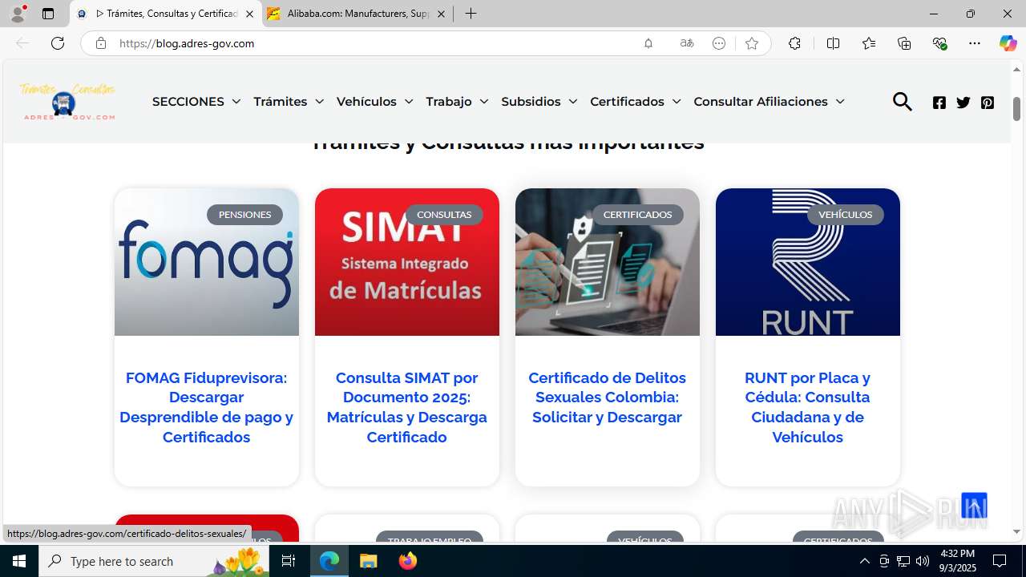1026x577 pixels.
Task: Go back with the browser back arrow
Action: 22,43
